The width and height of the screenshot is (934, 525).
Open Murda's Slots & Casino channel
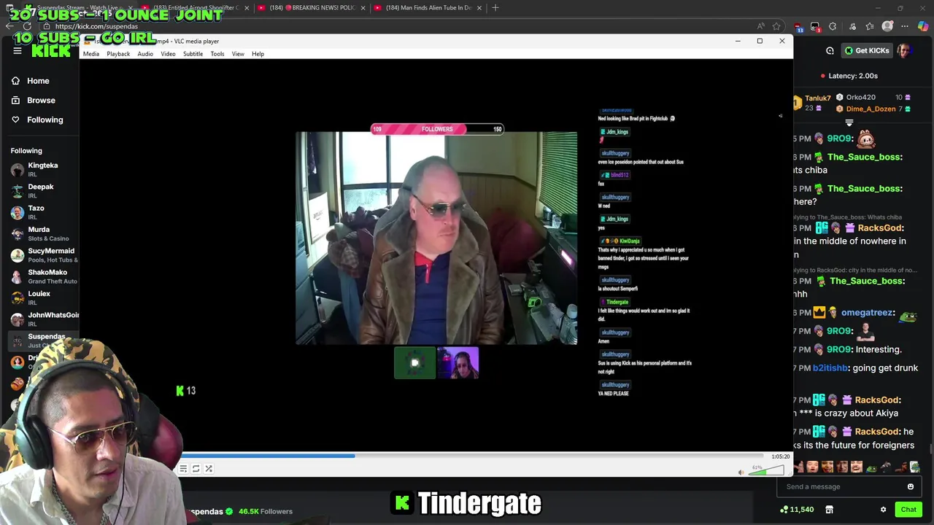tap(42, 233)
